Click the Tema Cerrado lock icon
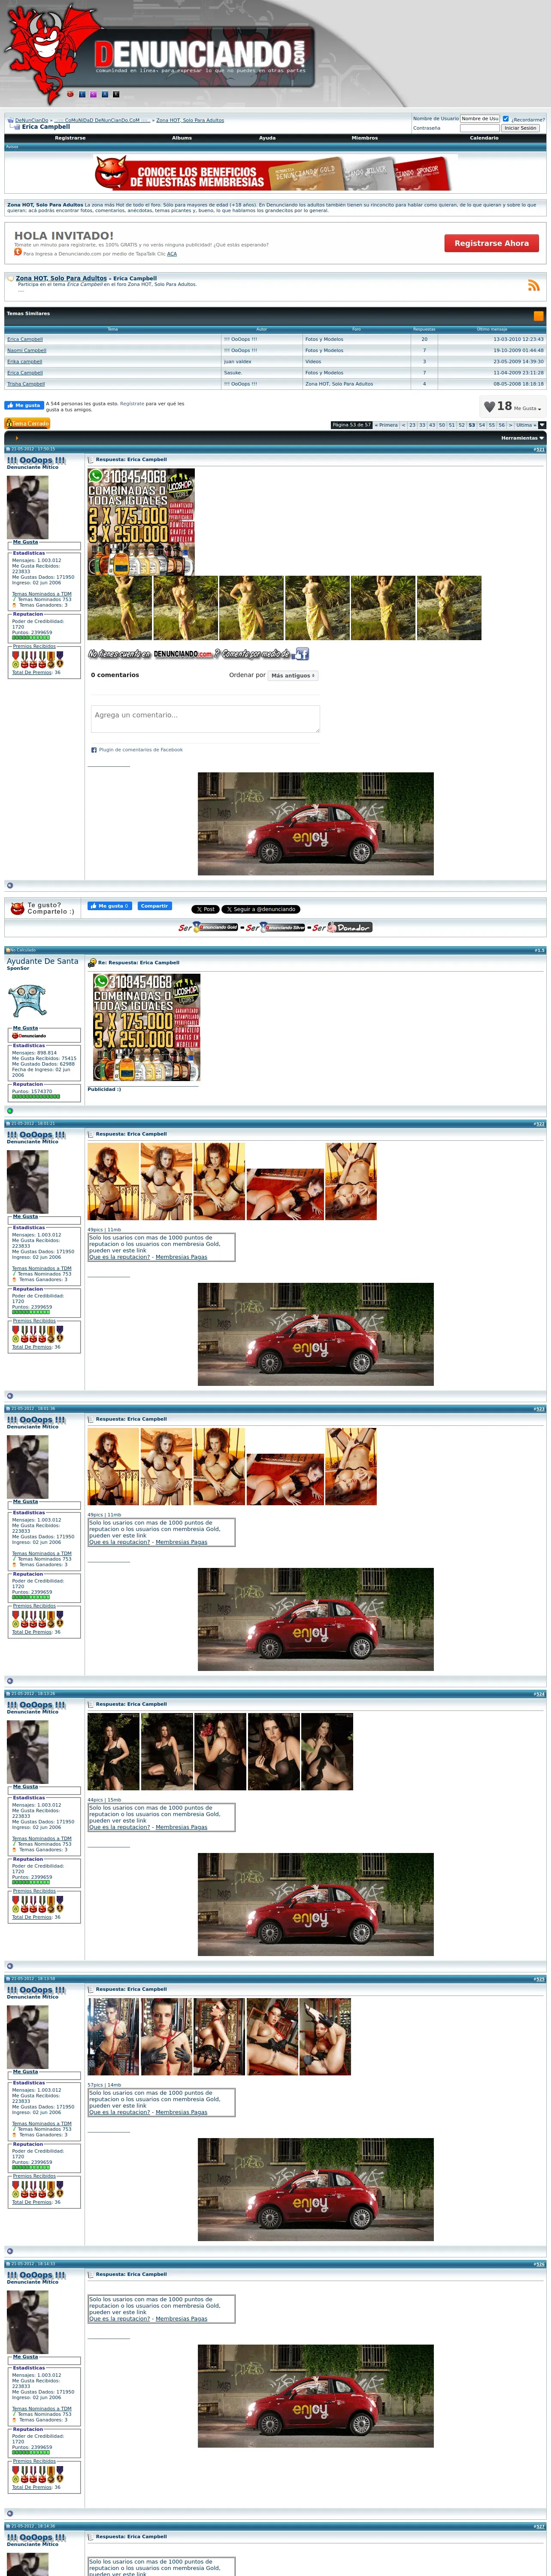Viewport: 551px width, 2576px height. 27,423
